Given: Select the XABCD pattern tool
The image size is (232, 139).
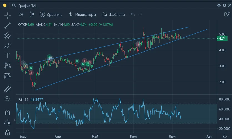Looking at the screenshot, I should pos(8,65).
